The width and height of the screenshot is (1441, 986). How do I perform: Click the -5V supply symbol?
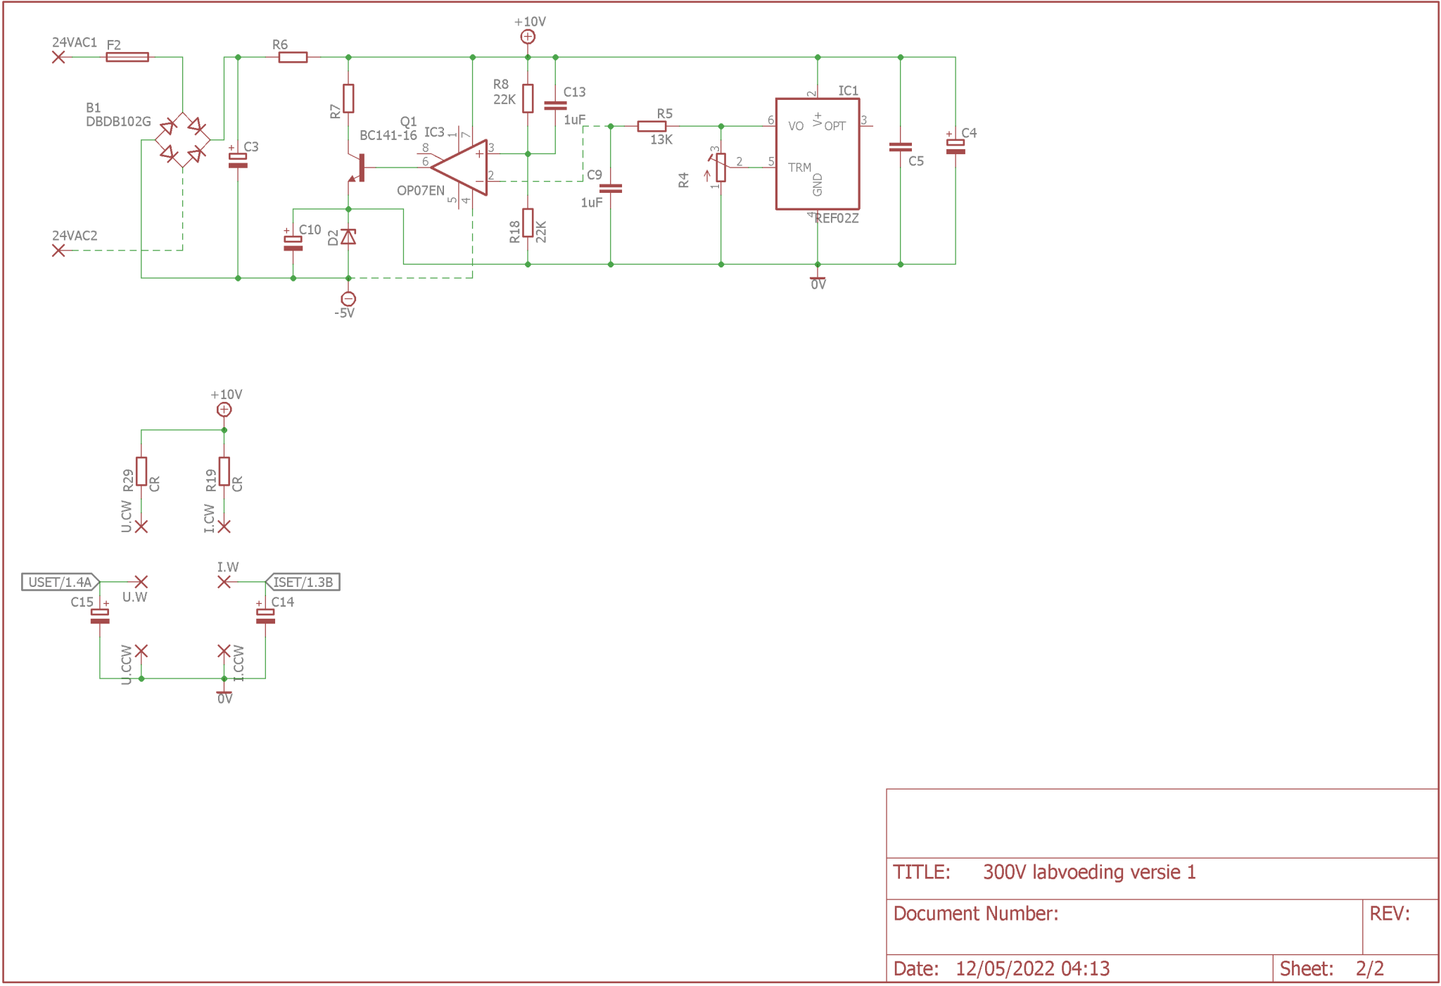coord(348,299)
